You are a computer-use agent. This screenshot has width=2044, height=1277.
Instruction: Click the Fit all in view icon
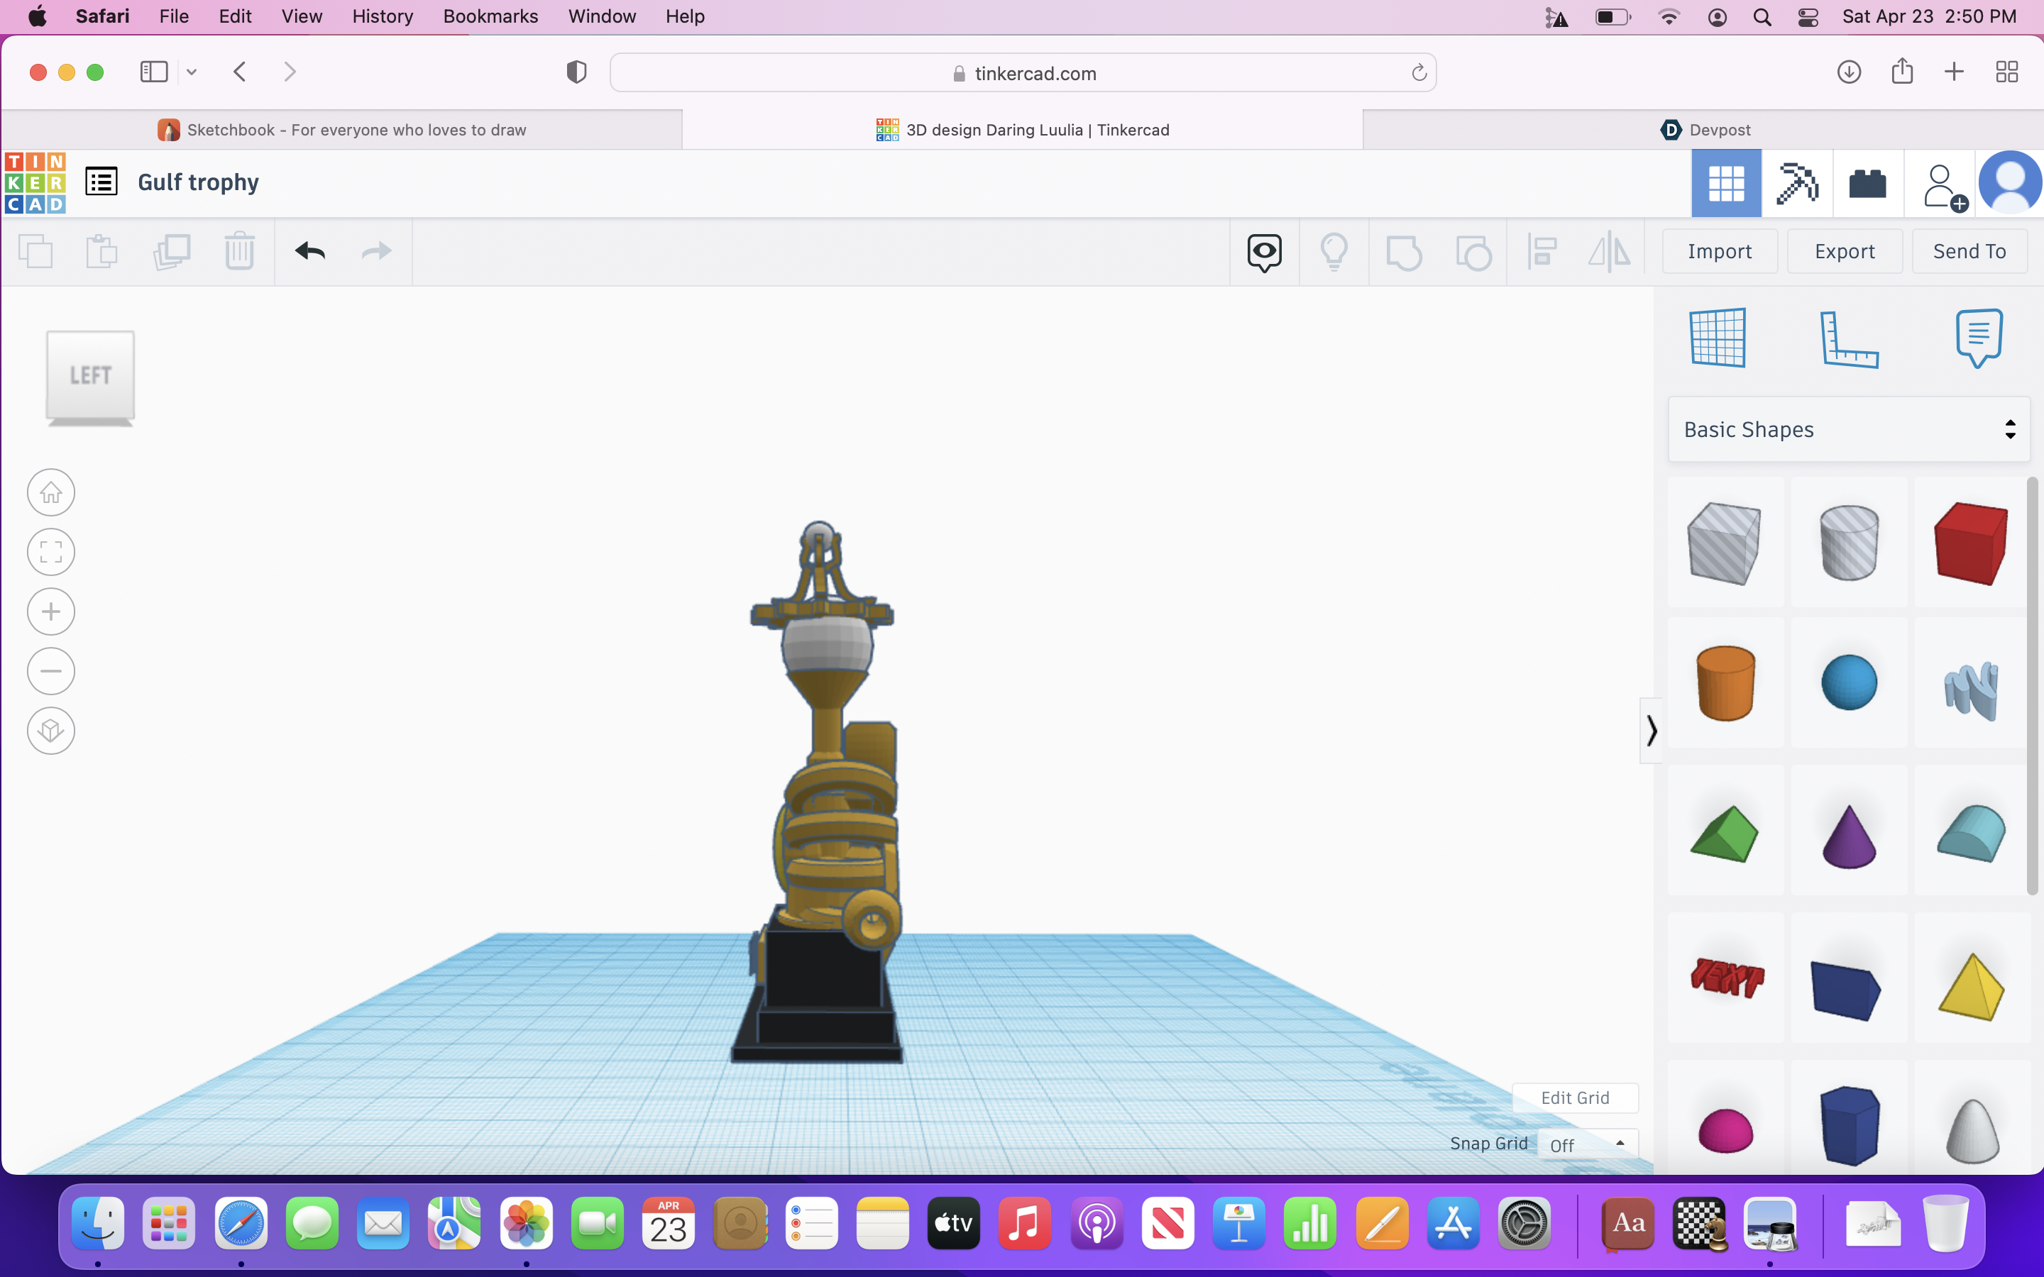pyautogui.click(x=50, y=553)
